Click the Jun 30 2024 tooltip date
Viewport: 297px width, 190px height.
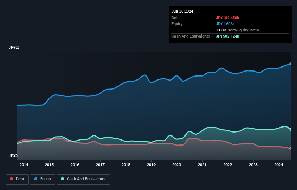coord(182,11)
